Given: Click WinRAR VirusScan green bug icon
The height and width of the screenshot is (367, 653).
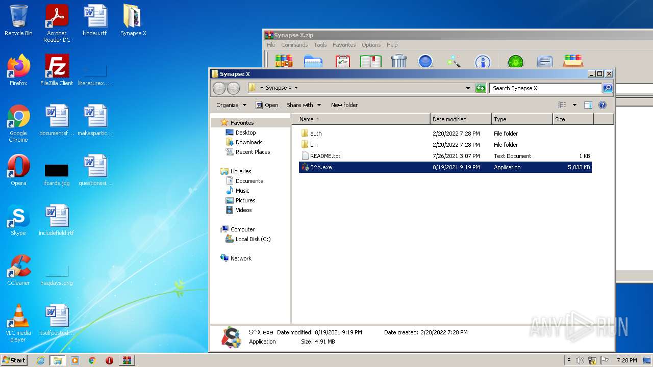Looking at the screenshot, I should (x=516, y=61).
